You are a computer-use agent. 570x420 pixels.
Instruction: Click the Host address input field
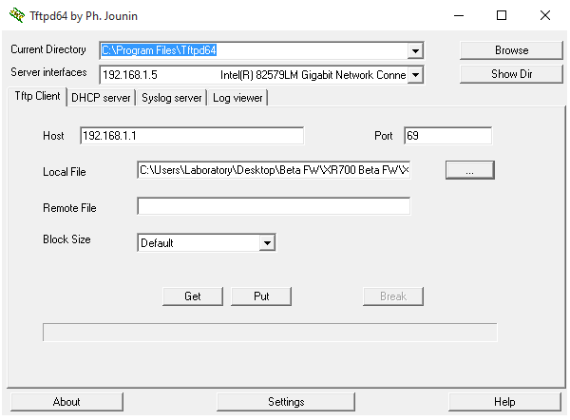(x=191, y=136)
